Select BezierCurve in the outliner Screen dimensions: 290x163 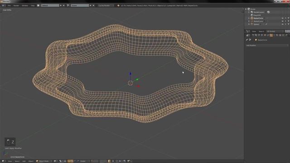(x=258, y=21)
